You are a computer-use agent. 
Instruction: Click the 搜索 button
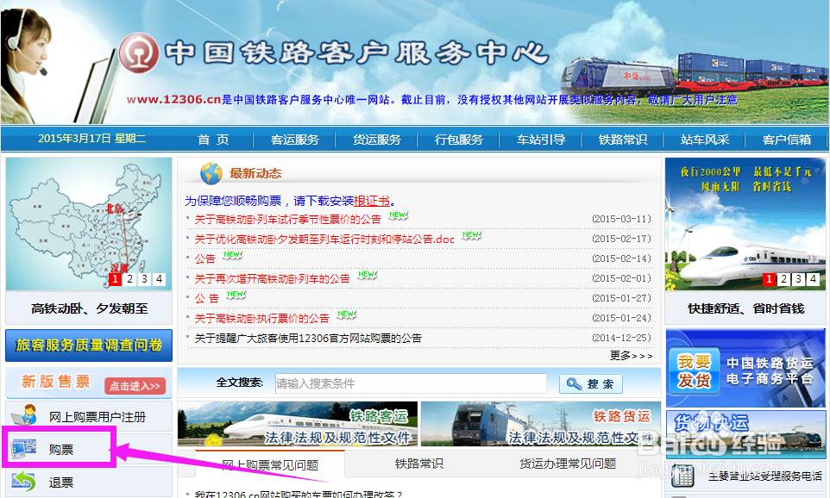tap(591, 383)
